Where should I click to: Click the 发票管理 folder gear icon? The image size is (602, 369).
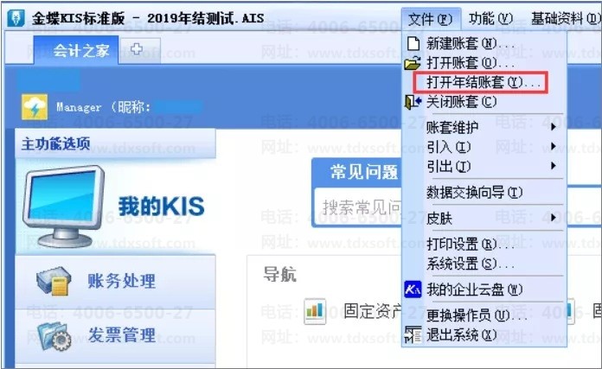click(54, 336)
